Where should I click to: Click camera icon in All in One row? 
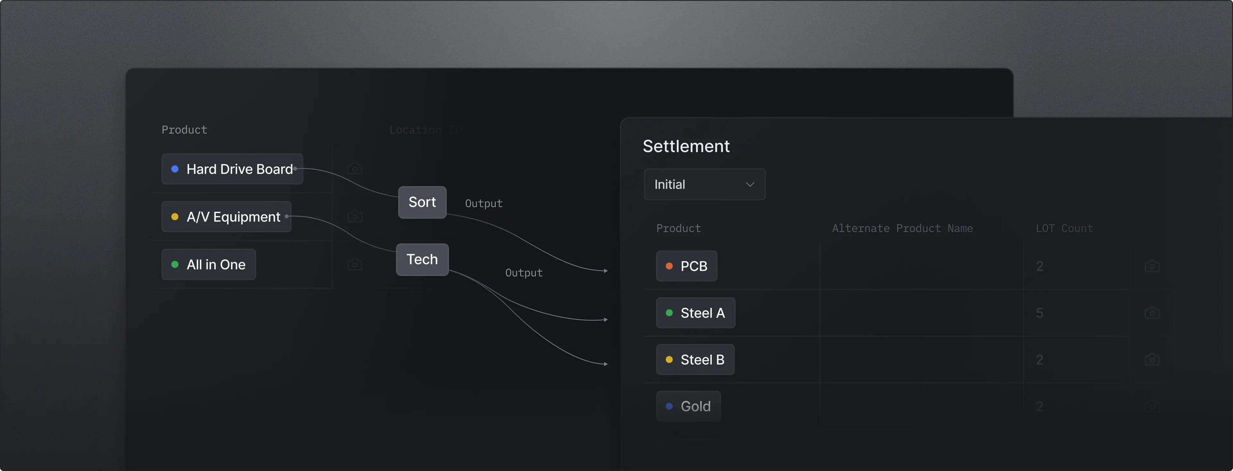point(355,264)
